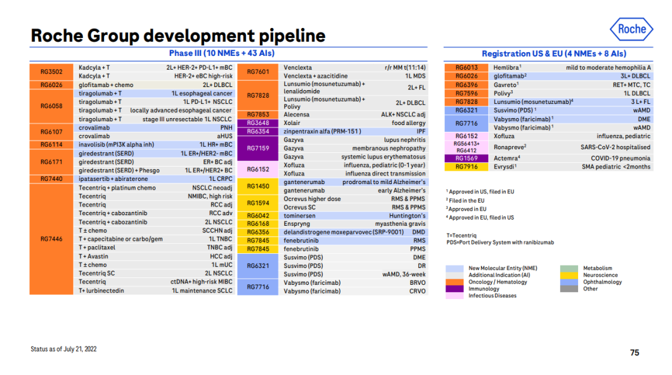
Task: Click the RG7853 code cell
Action: [258, 114]
